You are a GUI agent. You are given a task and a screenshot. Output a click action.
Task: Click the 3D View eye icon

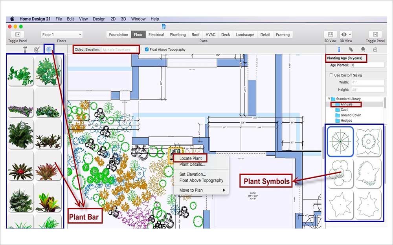pos(344,34)
